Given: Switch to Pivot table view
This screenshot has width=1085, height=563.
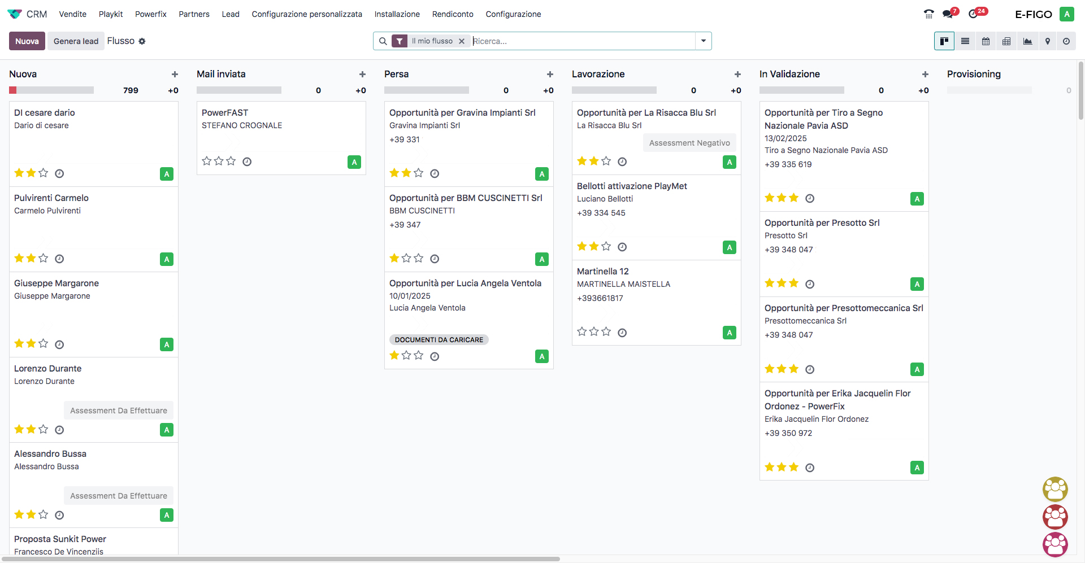Looking at the screenshot, I should pos(1006,41).
